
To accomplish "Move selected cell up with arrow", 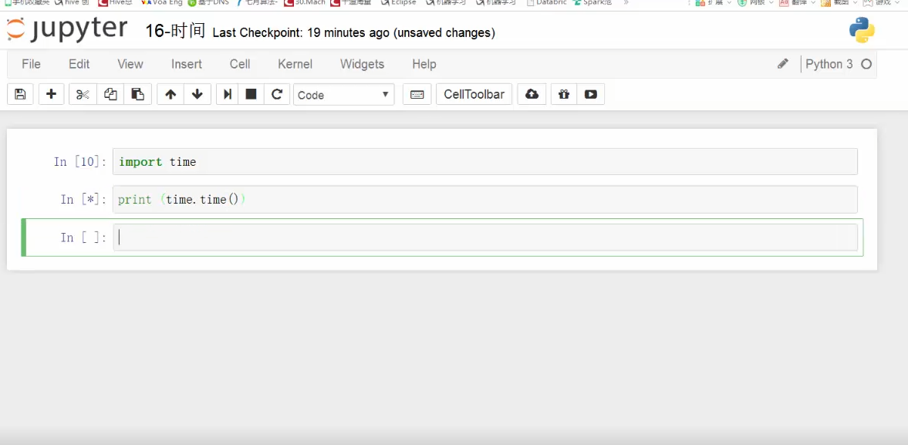I will point(170,94).
